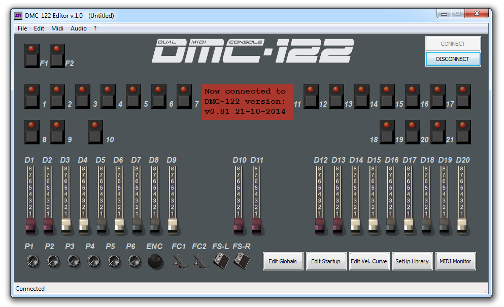Open the File menu

(x=22, y=28)
